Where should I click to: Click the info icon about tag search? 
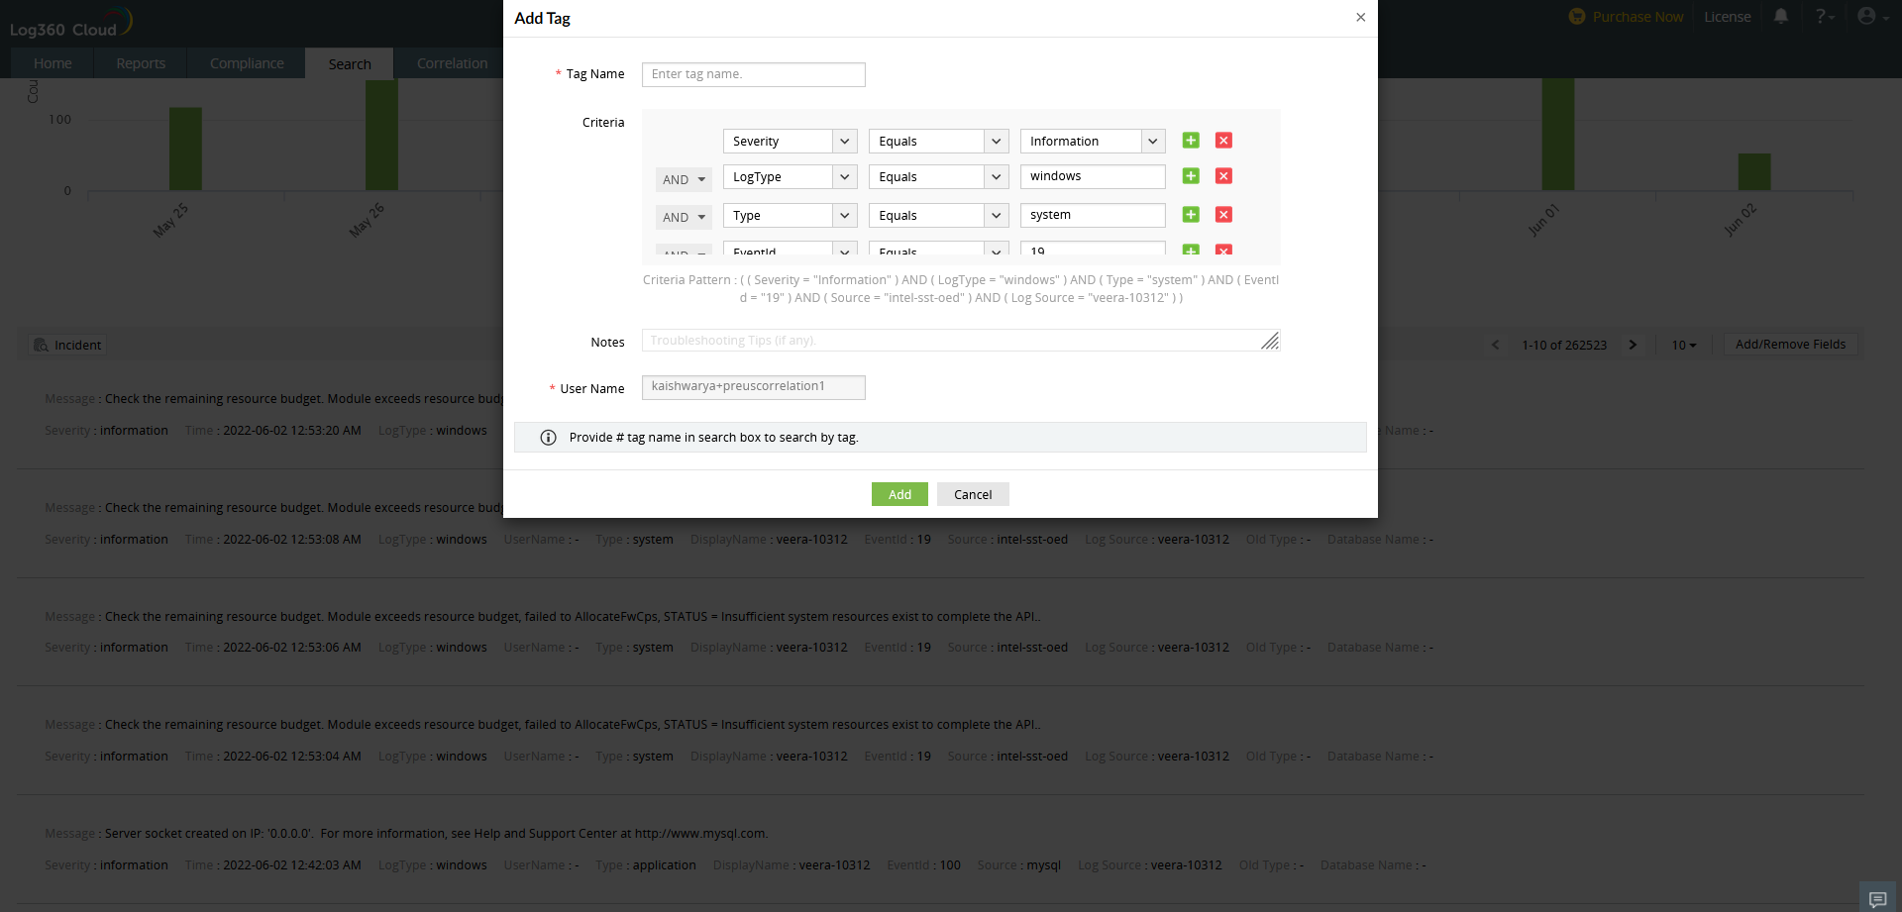548,437
